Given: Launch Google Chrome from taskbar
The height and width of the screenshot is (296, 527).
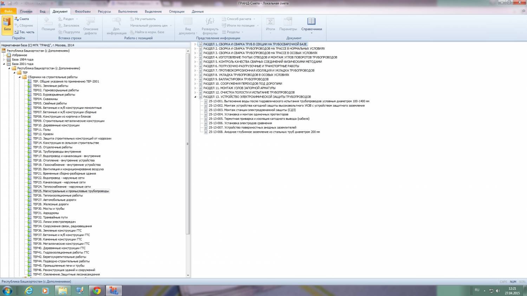Looking at the screenshot, I should [x=97, y=290].
